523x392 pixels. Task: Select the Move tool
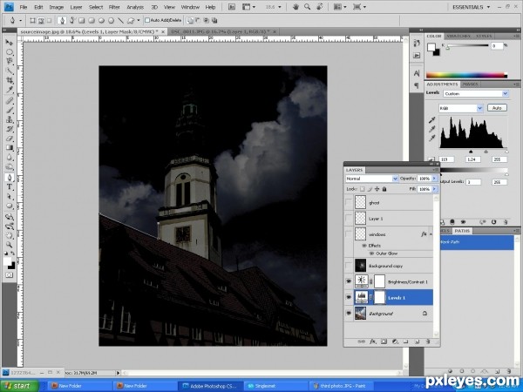coord(9,43)
